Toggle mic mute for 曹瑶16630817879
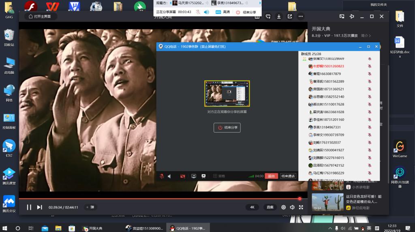This screenshot has height=232, width=415. coord(370,74)
